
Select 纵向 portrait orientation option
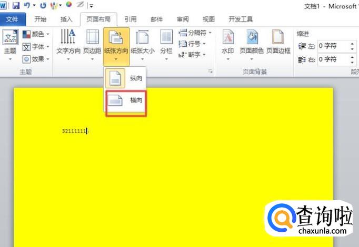pyautogui.click(x=125, y=78)
